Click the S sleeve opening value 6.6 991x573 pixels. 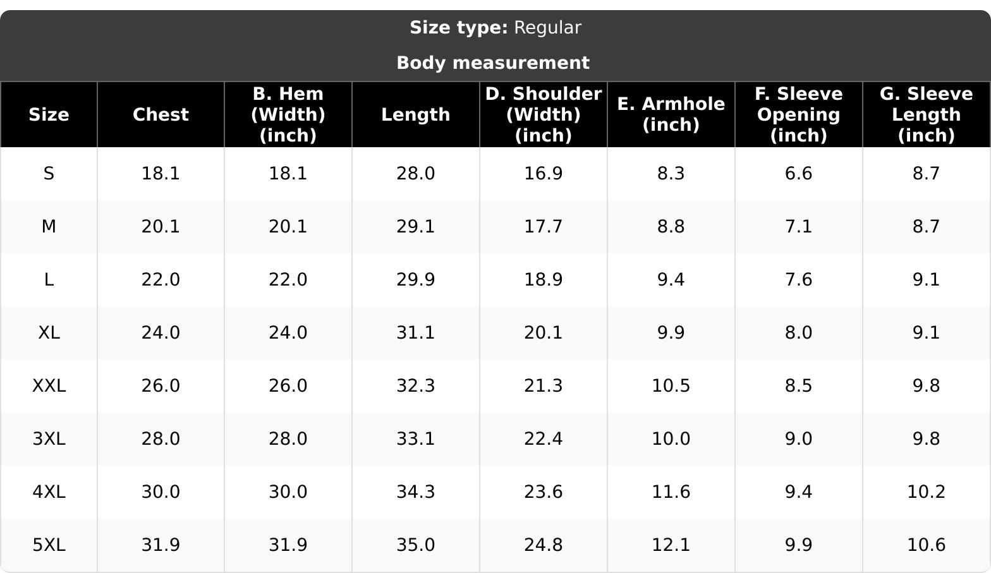click(x=799, y=173)
